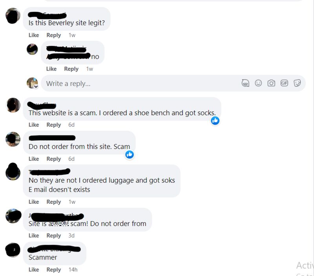
Task: Reply to the nested "no" comment
Action: pyautogui.click(x=71, y=69)
